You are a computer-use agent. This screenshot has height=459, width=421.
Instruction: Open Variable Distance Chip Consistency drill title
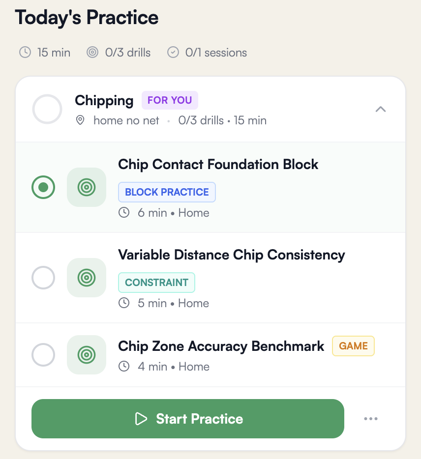[x=231, y=255]
